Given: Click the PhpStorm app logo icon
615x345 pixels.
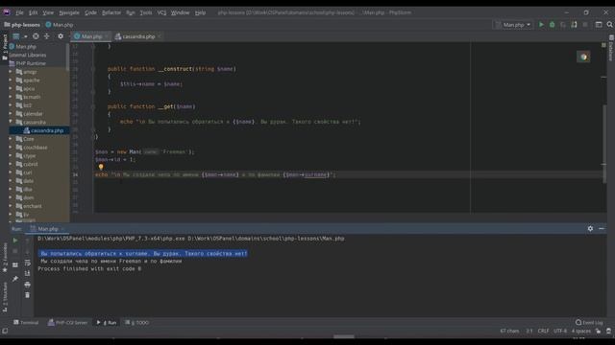Looking at the screenshot, I should click(x=7, y=12).
